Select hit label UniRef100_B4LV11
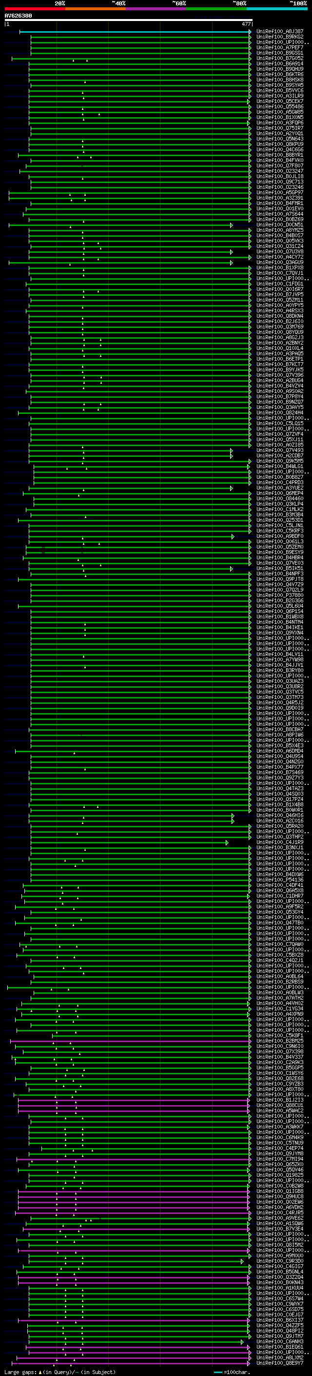The image size is (312, 1376). click(280, 655)
